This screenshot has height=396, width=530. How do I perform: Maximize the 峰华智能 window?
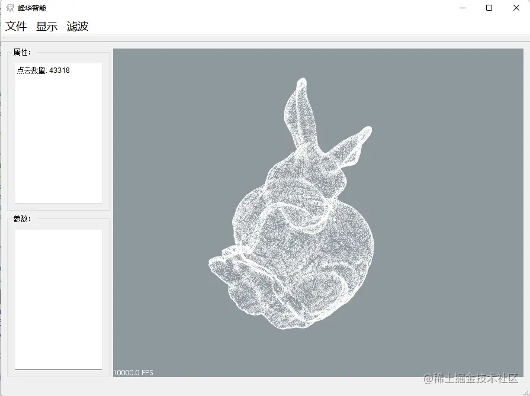489,8
